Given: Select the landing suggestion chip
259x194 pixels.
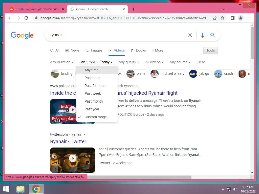Looking at the screenshot, I should click(x=63, y=74).
